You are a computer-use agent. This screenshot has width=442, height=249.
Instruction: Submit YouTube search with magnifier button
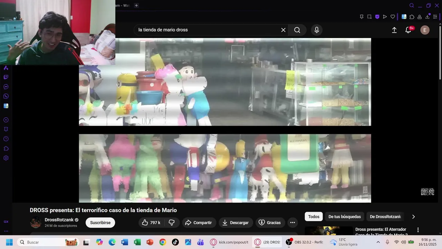297,30
